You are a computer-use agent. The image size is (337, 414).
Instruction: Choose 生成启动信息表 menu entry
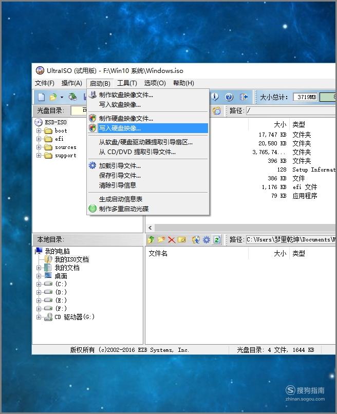coord(148,199)
